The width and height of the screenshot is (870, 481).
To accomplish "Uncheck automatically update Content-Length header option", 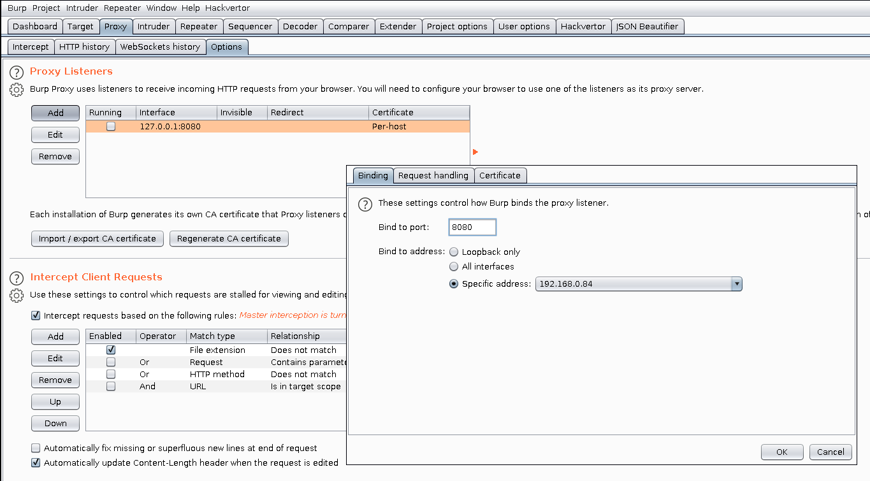I will click(x=36, y=463).
